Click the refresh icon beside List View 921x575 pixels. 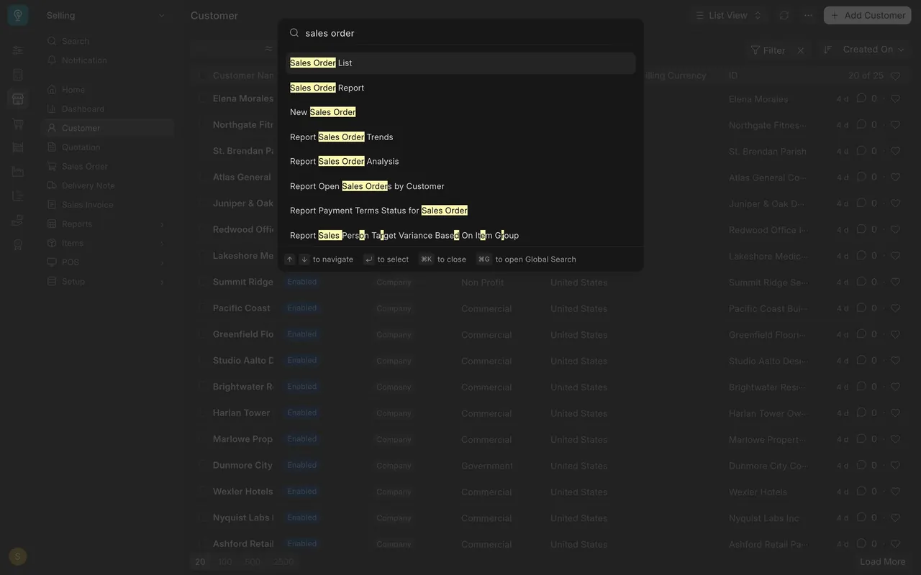point(784,15)
